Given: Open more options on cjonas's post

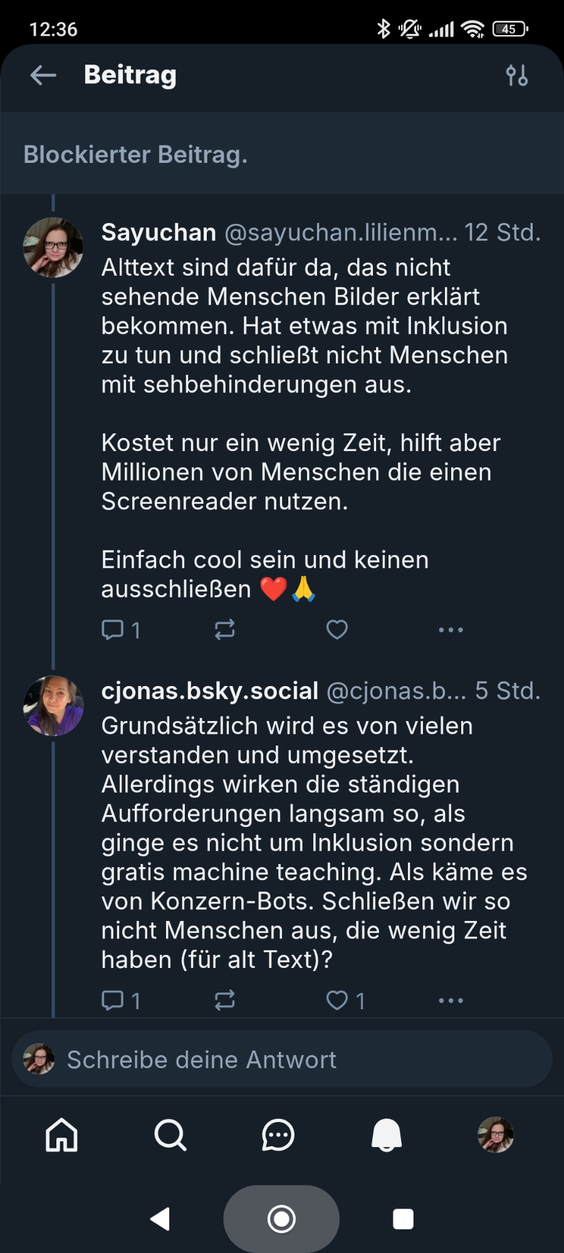Looking at the screenshot, I should point(451,1000).
